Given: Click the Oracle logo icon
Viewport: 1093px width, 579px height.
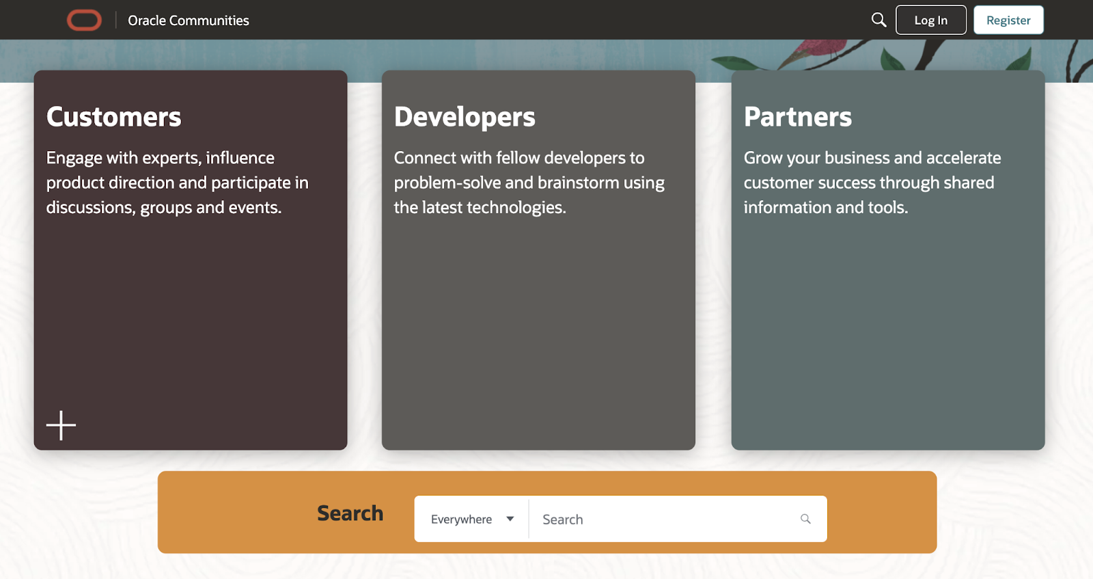Looking at the screenshot, I should [84, 21].
